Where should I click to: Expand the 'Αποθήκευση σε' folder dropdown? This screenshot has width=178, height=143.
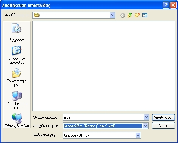(112, 15)
